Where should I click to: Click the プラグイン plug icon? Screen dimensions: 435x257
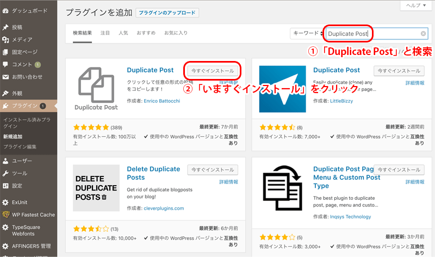tap(5, 106)
